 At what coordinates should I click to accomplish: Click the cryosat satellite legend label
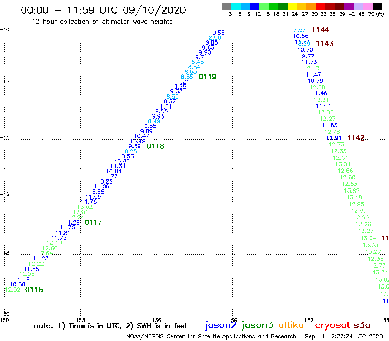coord(333,325)
